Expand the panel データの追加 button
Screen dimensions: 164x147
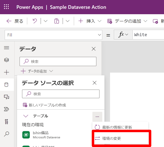[x=37, y=71]
